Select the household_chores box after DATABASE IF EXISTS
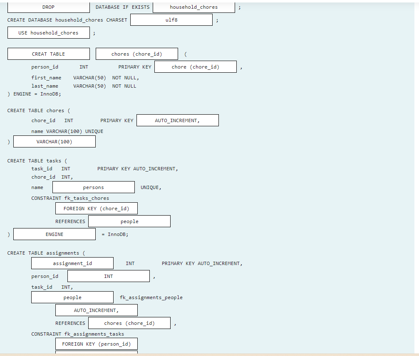 click(194, 7)
